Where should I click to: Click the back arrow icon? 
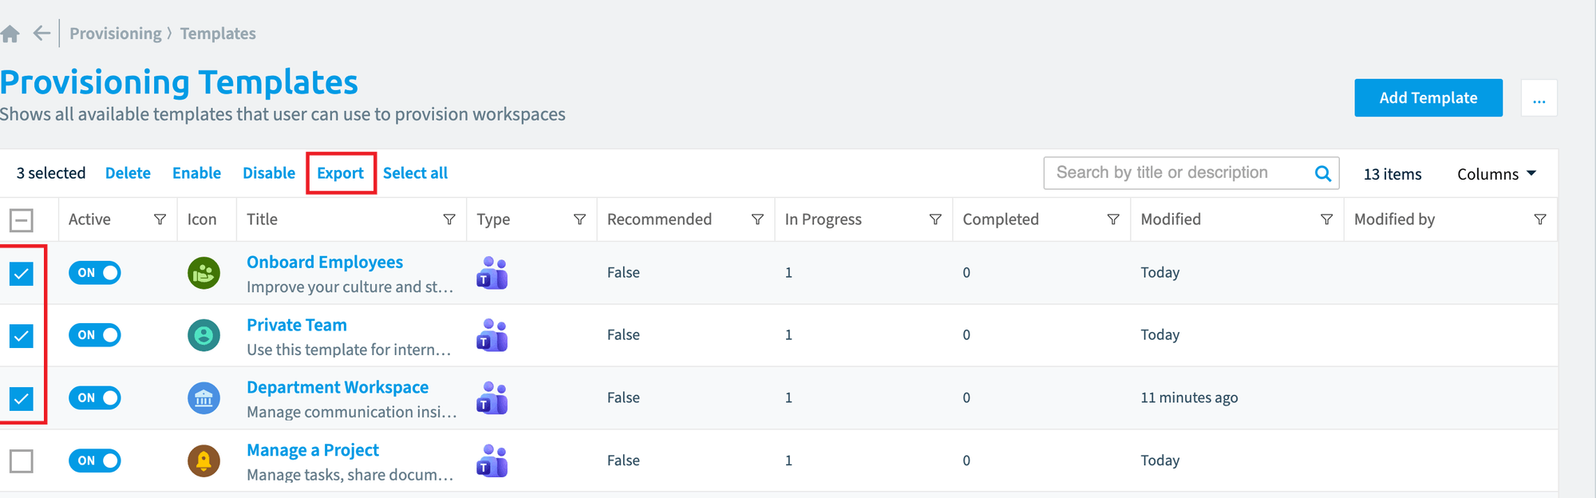pyautogui.click(x=41, y=34)
